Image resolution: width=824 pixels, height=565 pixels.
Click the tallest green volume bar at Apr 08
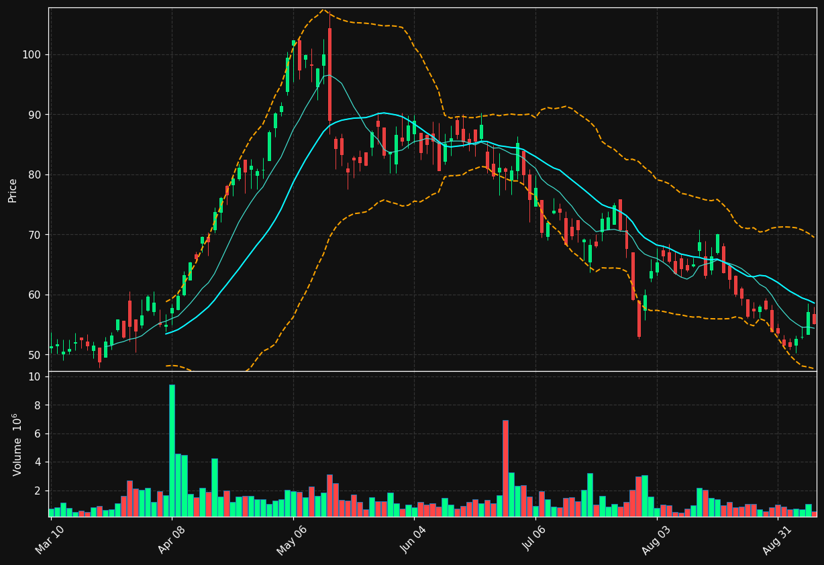pos(172,450)
